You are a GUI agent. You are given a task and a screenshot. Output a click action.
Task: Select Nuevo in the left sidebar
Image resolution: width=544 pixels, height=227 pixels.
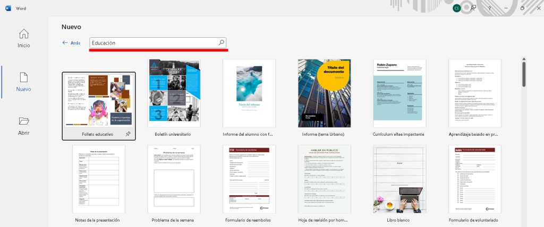click(x=23, y=82)
